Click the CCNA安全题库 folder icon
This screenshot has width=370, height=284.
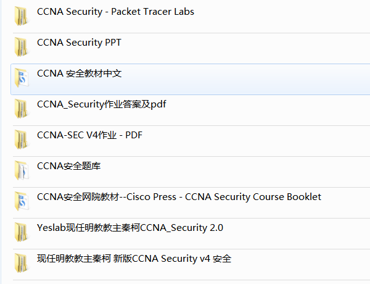(x=21, y=170)
